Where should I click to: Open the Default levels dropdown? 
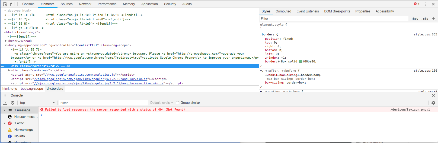click(161, 103)
